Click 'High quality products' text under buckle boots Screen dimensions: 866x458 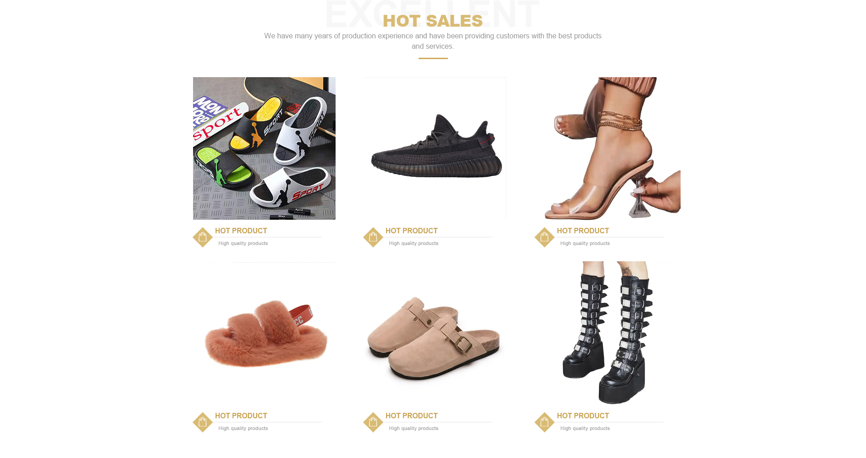585,428
